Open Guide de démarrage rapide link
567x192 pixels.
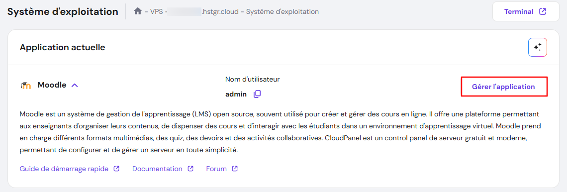[70, 169]
